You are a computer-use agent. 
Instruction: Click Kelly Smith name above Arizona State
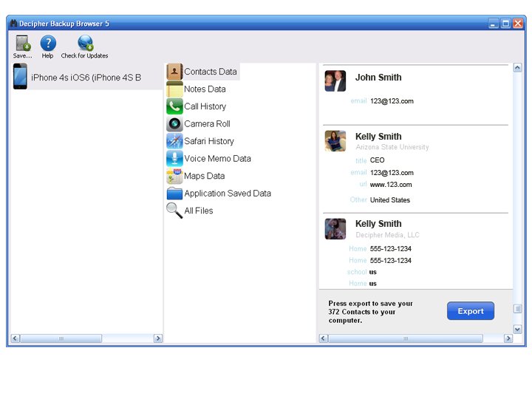pos(378,137)
